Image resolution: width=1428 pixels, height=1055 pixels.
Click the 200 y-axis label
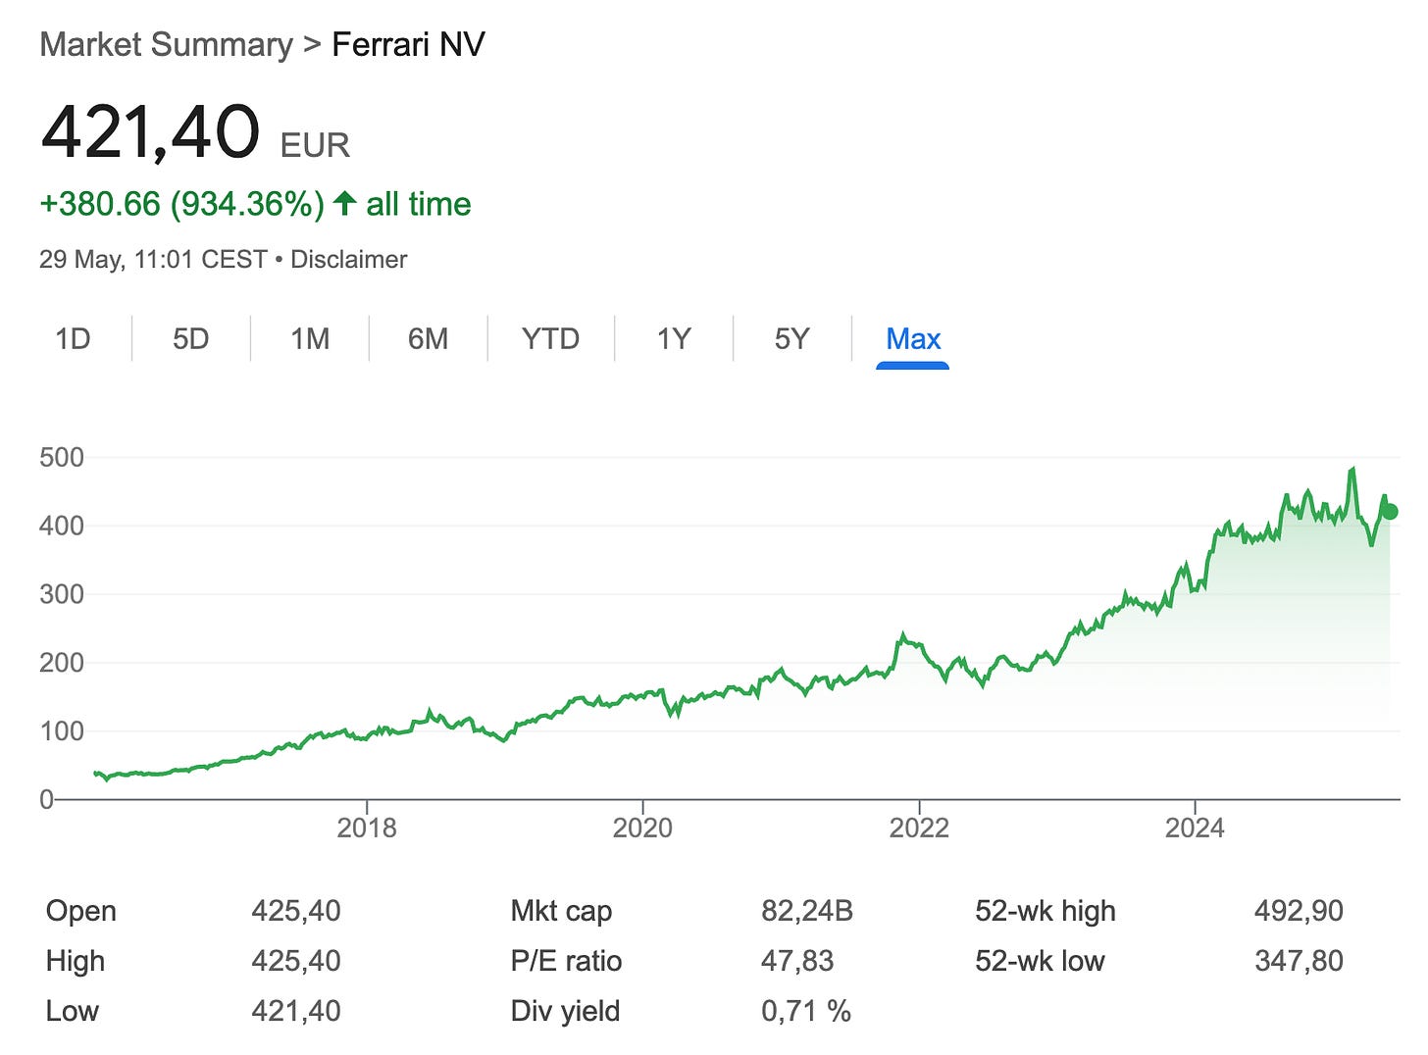point(62,663)
